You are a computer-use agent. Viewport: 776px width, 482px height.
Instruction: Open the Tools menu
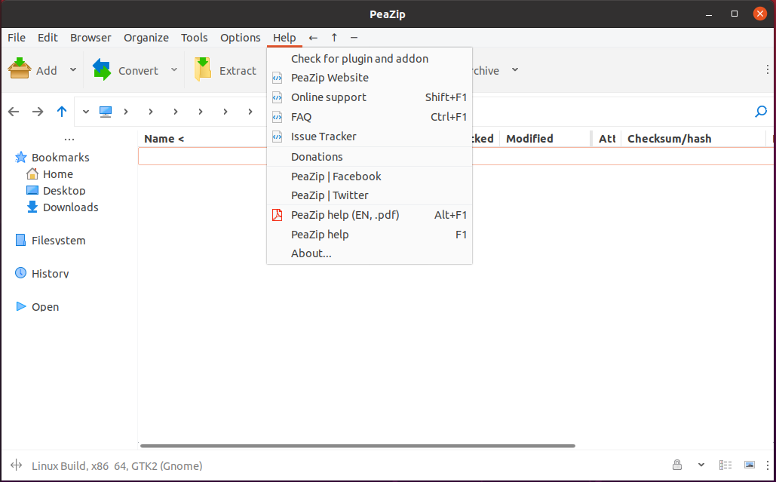click(x=194, y=38)
